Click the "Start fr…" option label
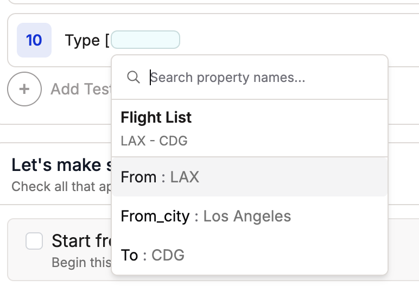 tap(81, 240)
